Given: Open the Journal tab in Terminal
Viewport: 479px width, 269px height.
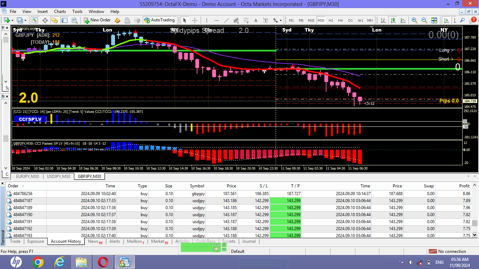Looking at the screenshot, I should tap(249, 241).
